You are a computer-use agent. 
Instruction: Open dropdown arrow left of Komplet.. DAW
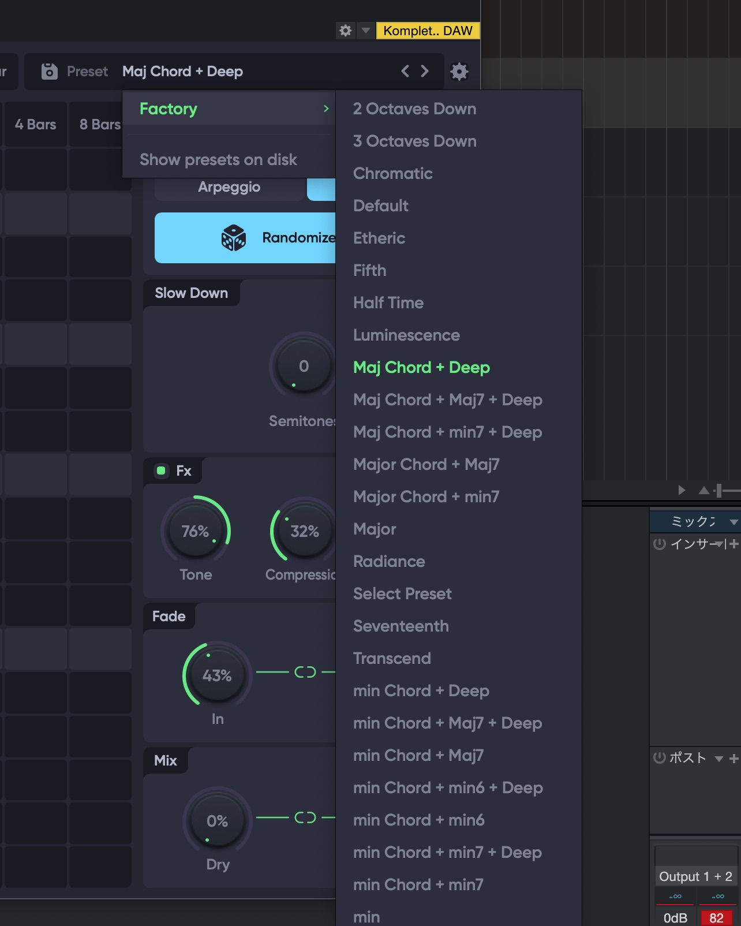click(365, 31)
